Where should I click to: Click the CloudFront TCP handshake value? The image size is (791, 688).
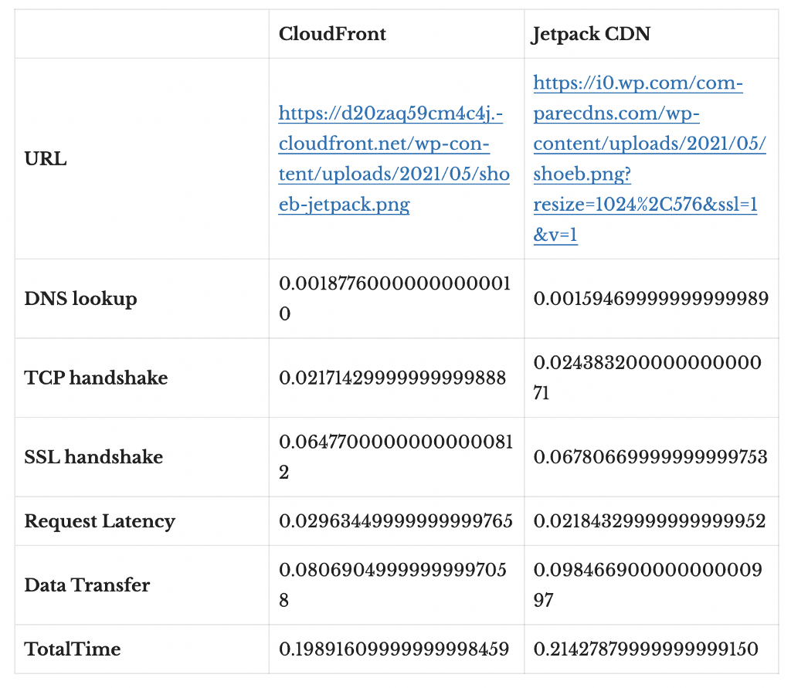pos(392,378)
